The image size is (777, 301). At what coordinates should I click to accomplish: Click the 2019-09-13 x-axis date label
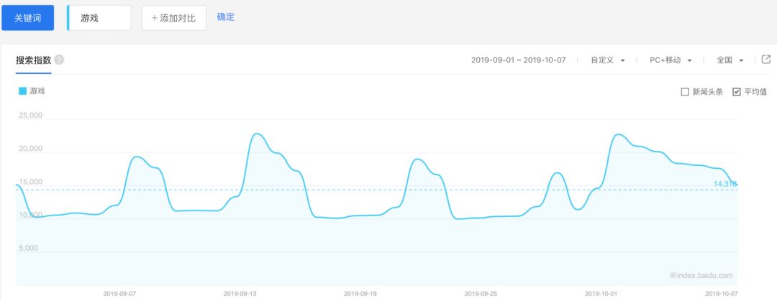[x=241, y=294]
